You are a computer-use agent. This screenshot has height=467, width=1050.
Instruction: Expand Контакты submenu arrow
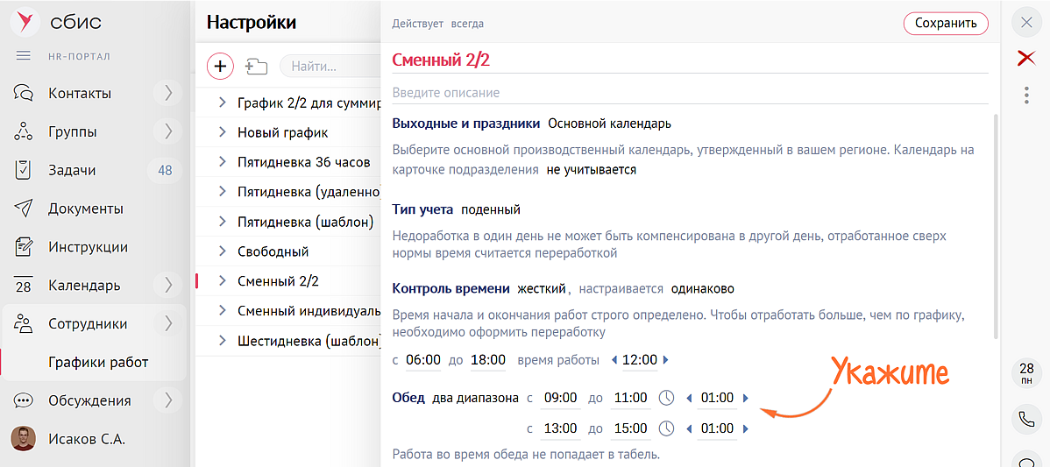[x=167, y=93]
